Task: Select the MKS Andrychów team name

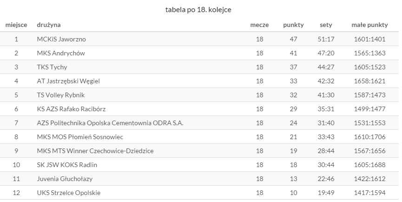Action: 61,53
